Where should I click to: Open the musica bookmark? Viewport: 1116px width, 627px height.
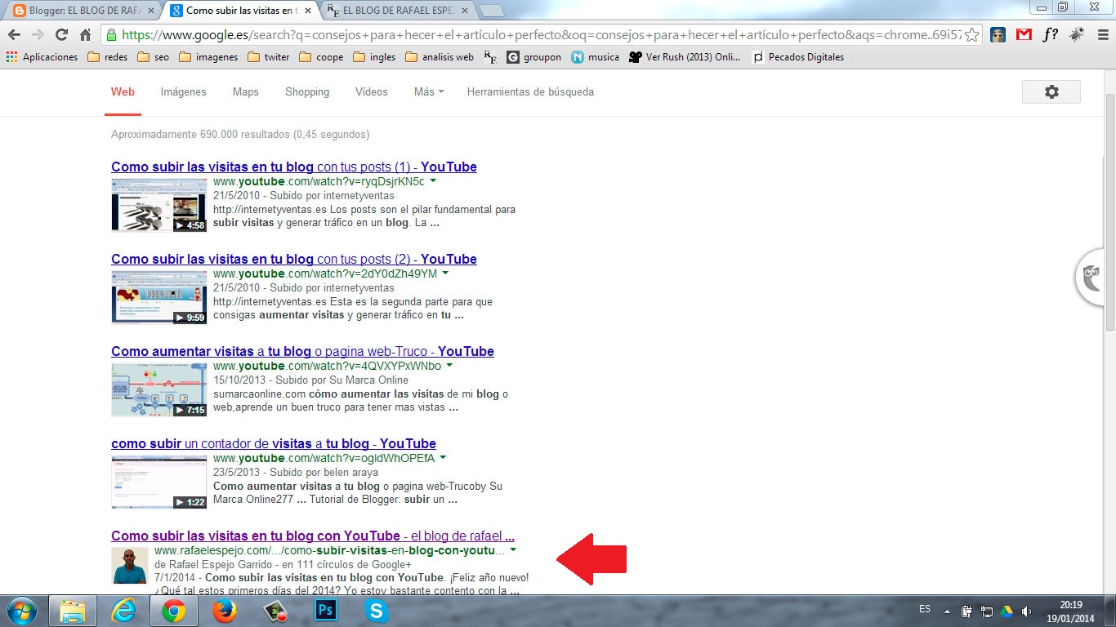point(596,57)
